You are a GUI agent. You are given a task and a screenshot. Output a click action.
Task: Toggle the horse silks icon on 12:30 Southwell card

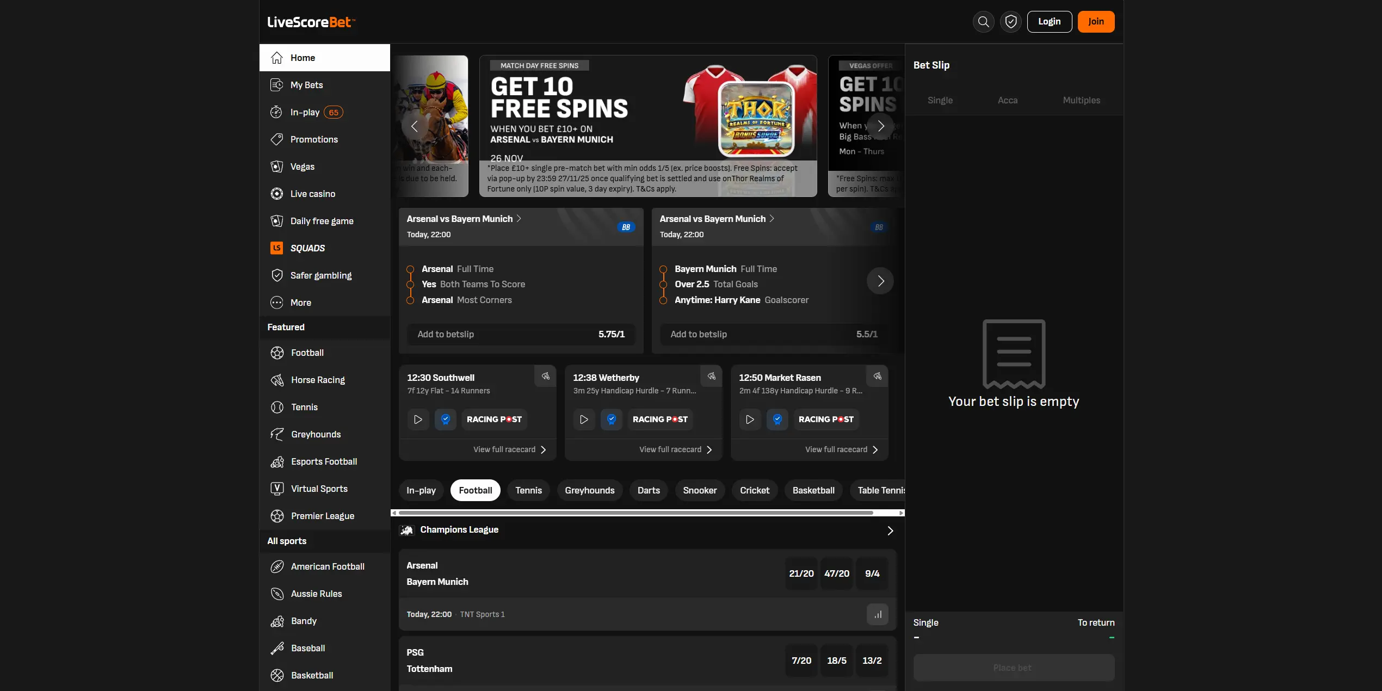[x=545, y=376]
